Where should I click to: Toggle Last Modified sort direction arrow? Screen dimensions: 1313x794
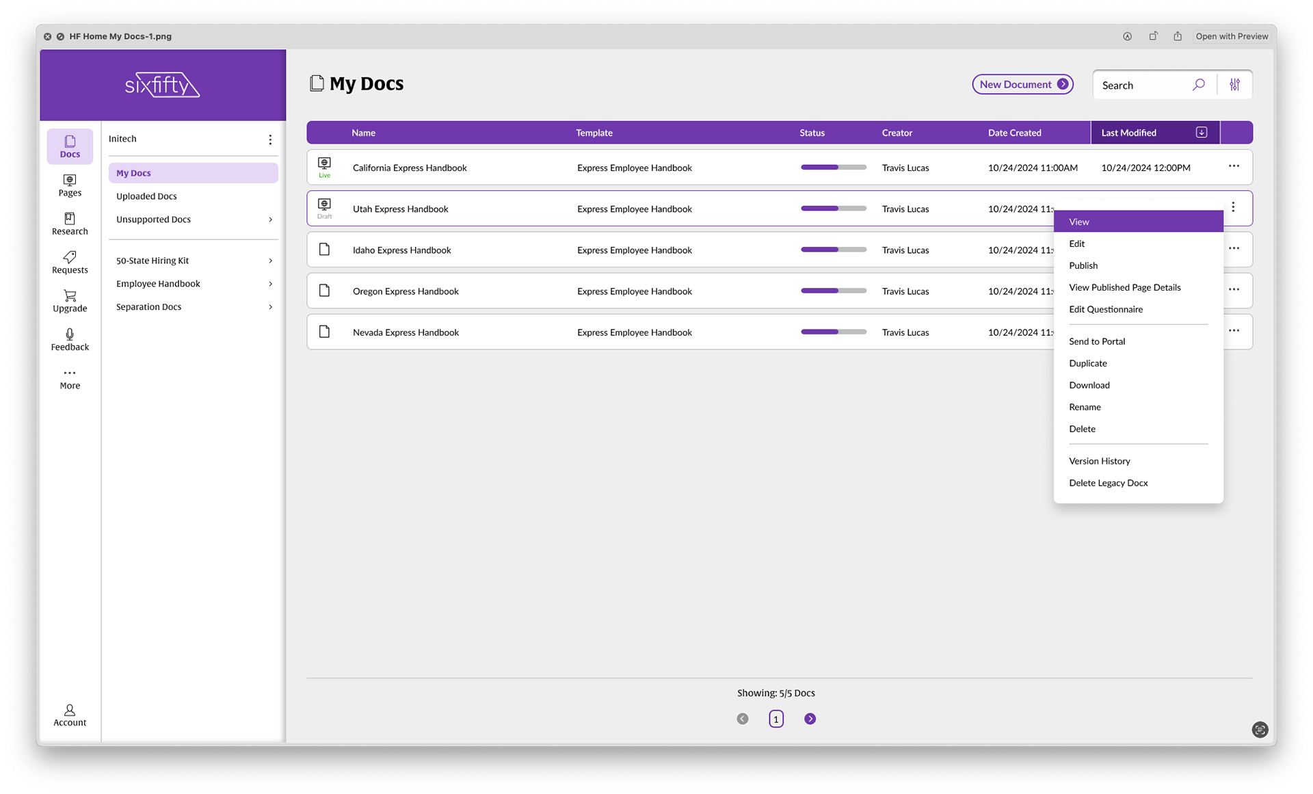(x=1202, y=133)
